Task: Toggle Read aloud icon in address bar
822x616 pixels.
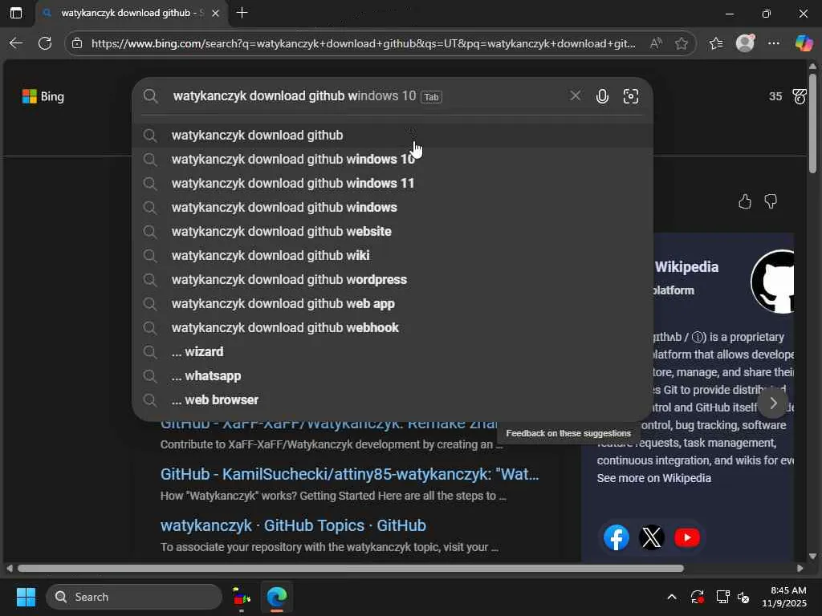Action: 655,43
